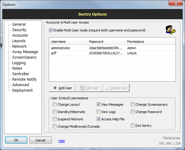Cancel the Options dialog
The width and height of the screenshot is (185, 150).
pos(41,140)
